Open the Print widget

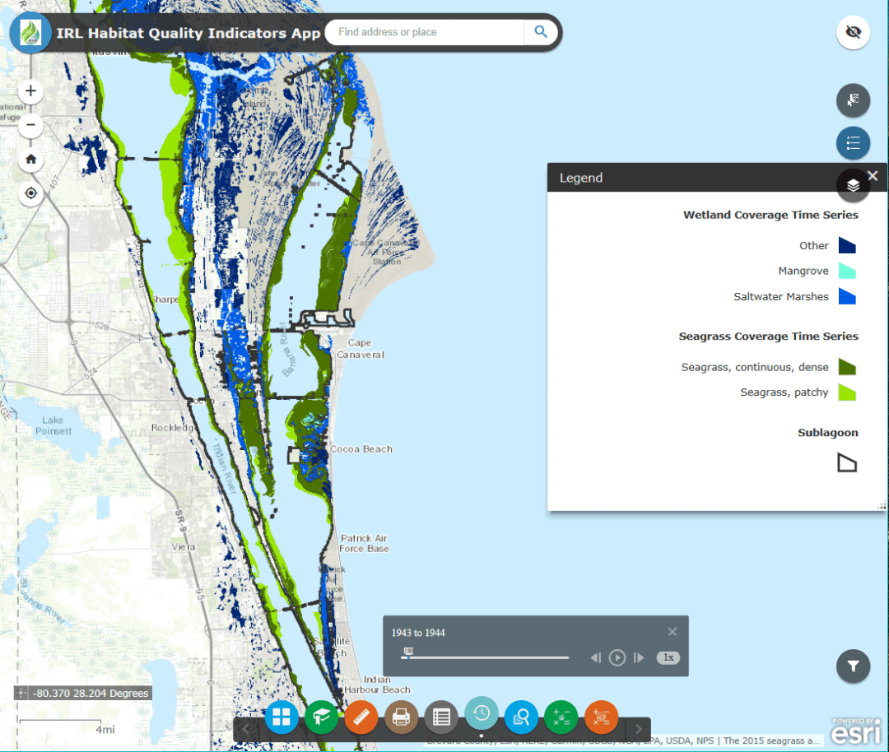pyautogui.click(x=402, y=717)
